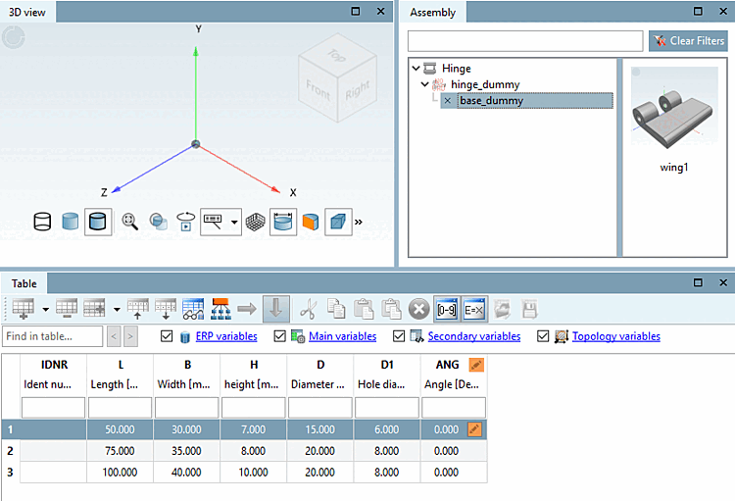Screen dimensions: 735x501
Task: Move table row down icon
Action: tap(166, 309)
